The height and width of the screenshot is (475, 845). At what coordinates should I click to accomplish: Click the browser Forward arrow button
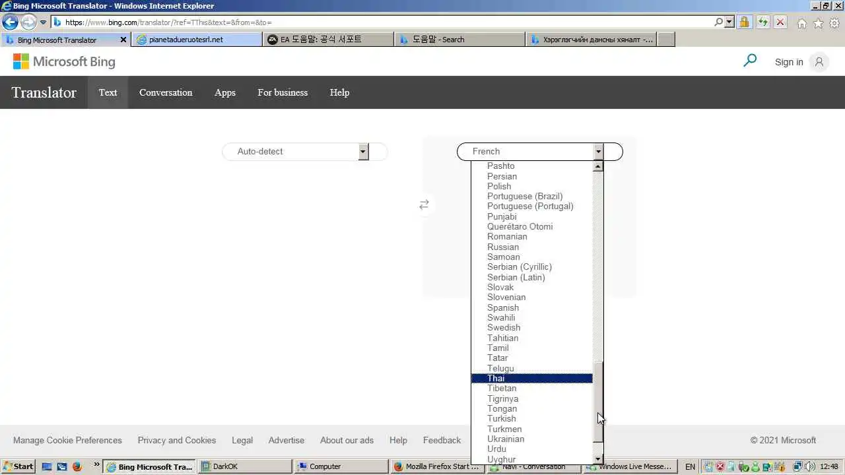(28, 22)
